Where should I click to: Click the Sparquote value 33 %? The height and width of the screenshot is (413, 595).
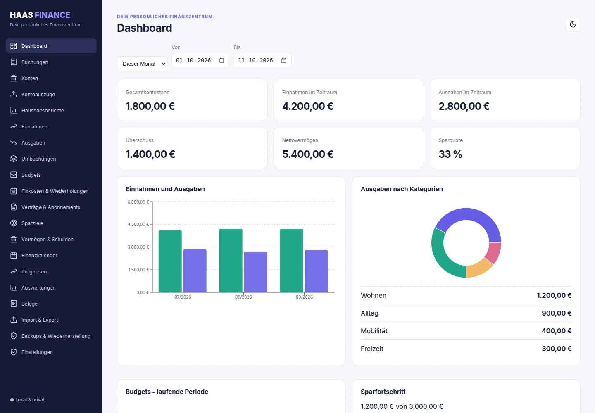point(450,154)
